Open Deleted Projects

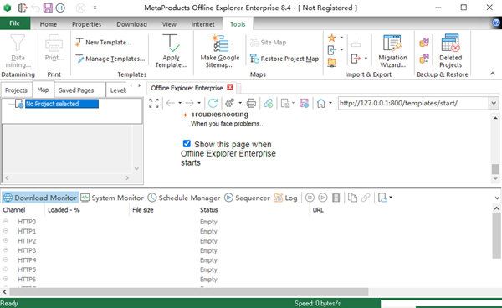coord(450,50)
